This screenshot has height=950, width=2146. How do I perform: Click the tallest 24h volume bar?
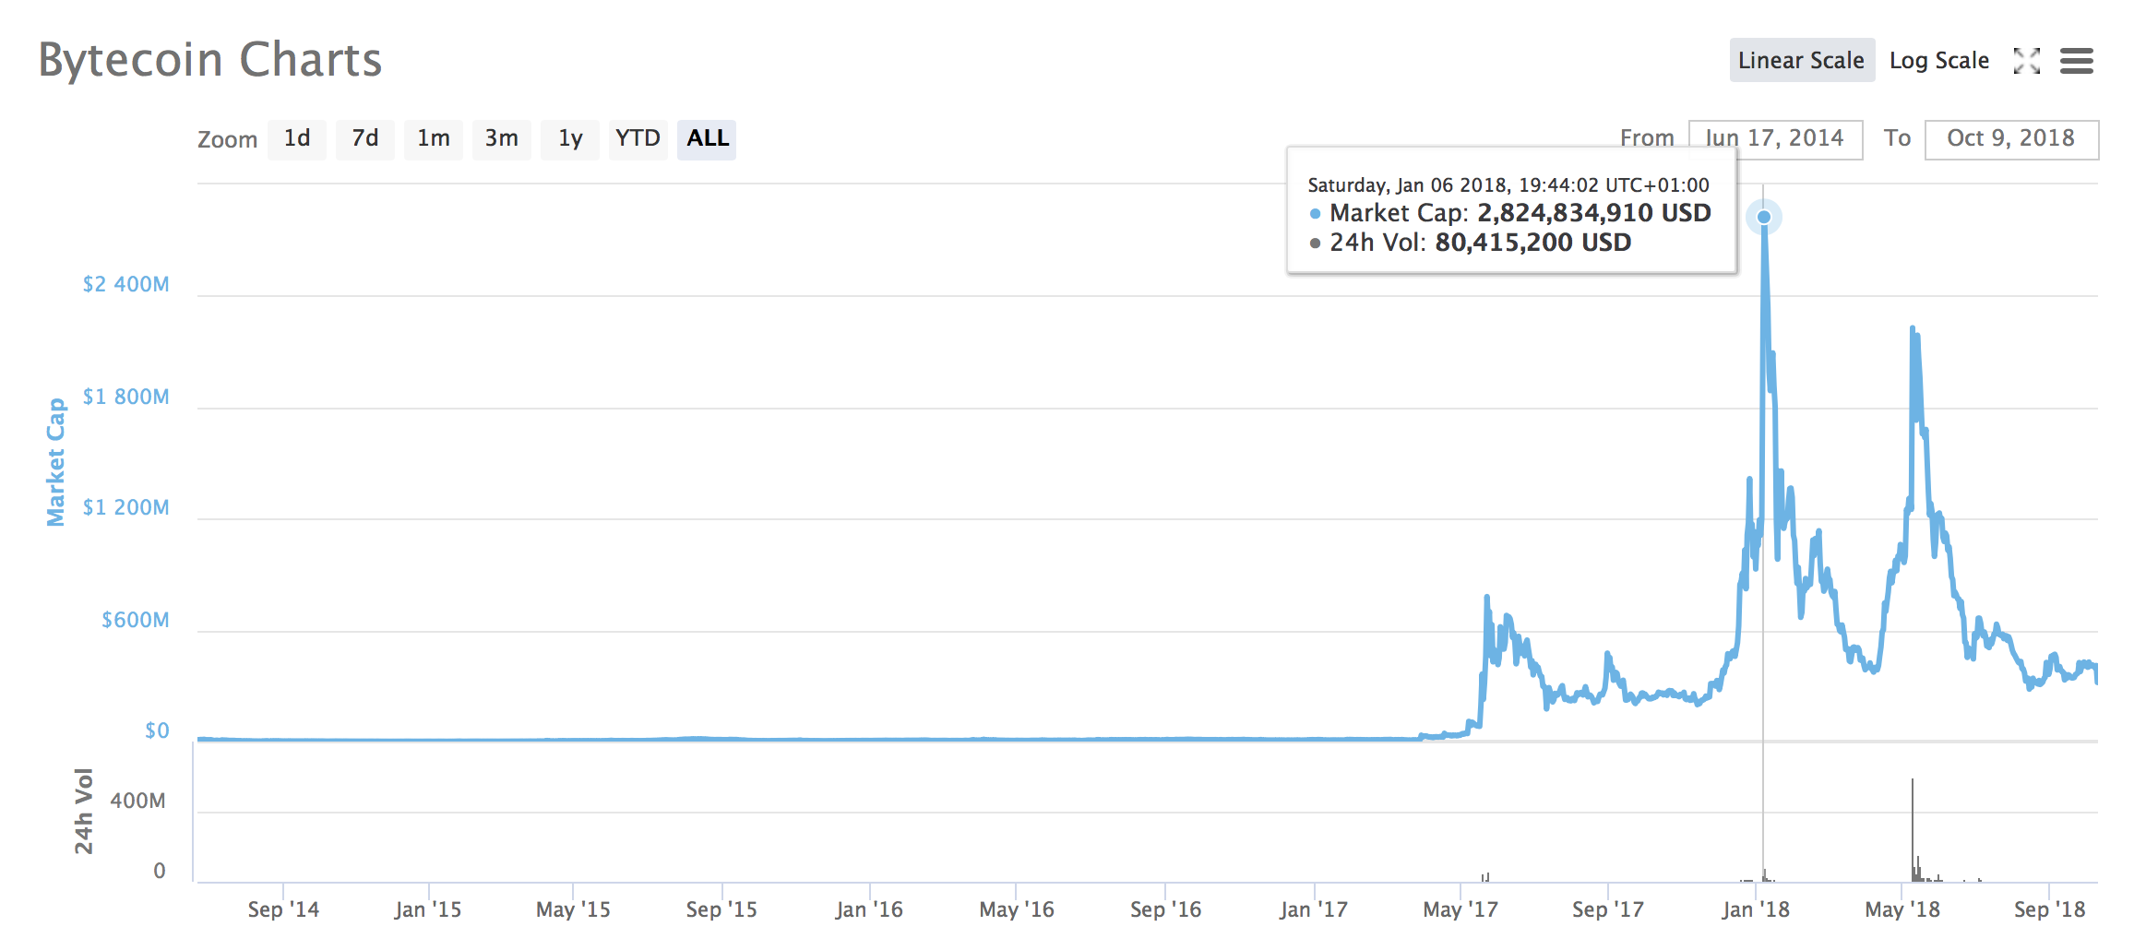coord(1912,830)
